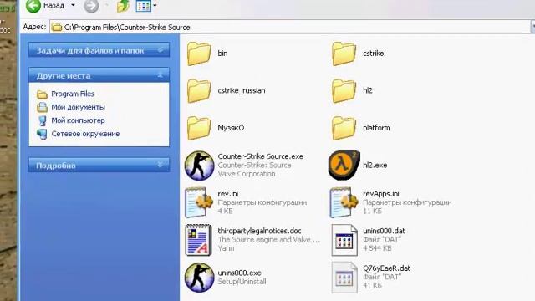Click the platform folder name
The width and height of the screenshot is (535, 301).
click(376, 128)
